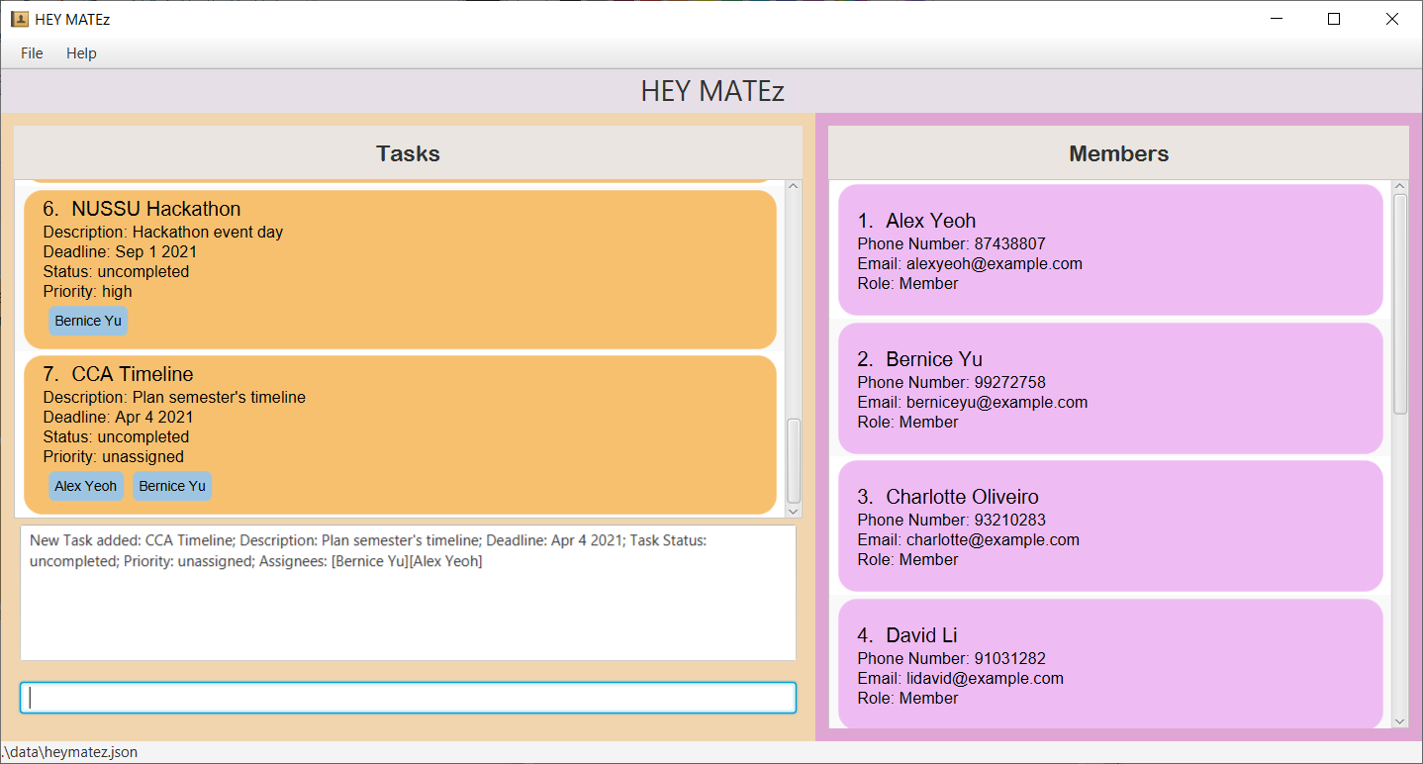Click the heymatez.json status bar path
The height and width of the screenshot is (764, 1423).
click(69, 752)
